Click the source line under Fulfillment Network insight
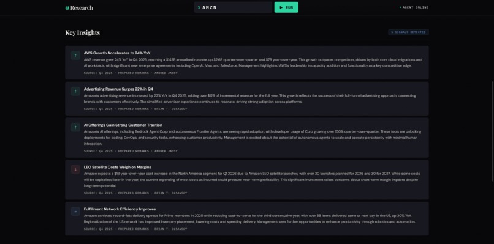 [135, 229]
